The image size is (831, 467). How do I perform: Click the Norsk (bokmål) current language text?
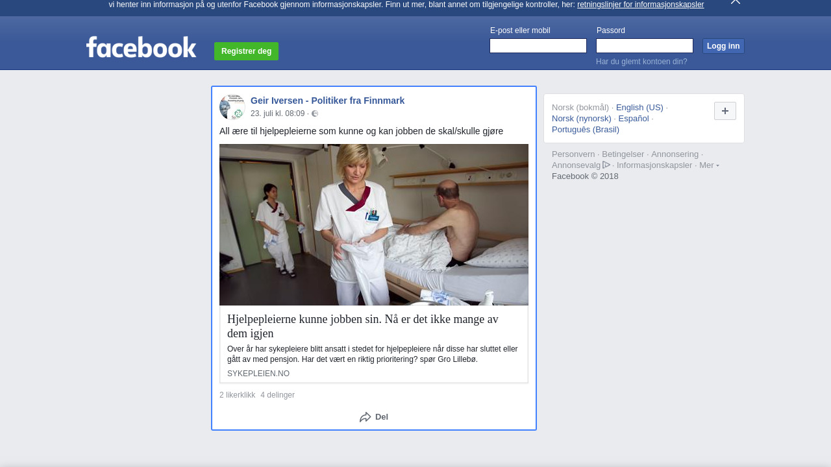pos(580,108)
